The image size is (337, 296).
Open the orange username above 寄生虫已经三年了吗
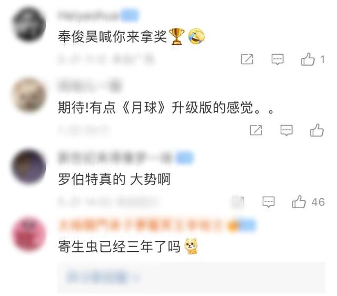coord(143,226)
